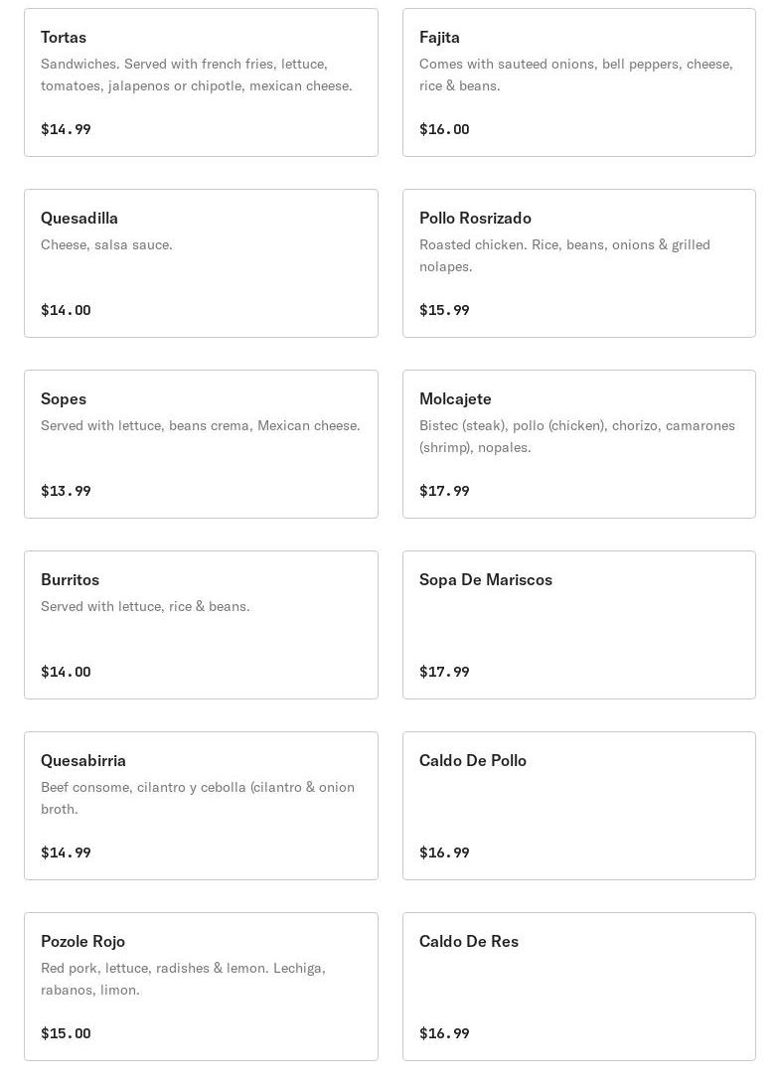Screen dimensions: 780x1085
Task: Click the Quesadilla item title
Action: pos(79,218)
